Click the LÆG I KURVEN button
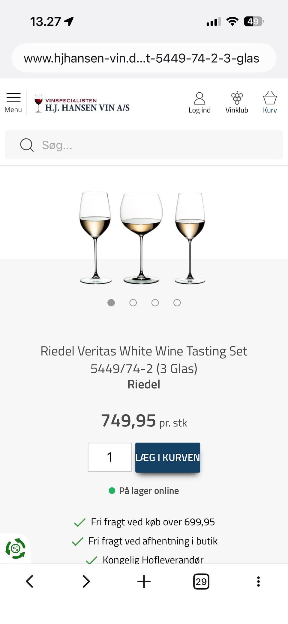Screen dimensions: 288x624 [168, 457]
